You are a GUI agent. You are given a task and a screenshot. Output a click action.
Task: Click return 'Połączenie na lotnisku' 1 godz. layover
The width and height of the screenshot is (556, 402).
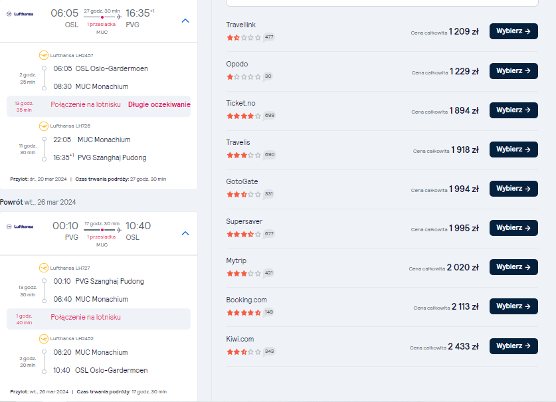click(86, 317)
